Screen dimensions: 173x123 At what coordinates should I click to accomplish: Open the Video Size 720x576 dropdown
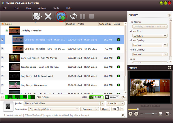[x=148, y=36]
